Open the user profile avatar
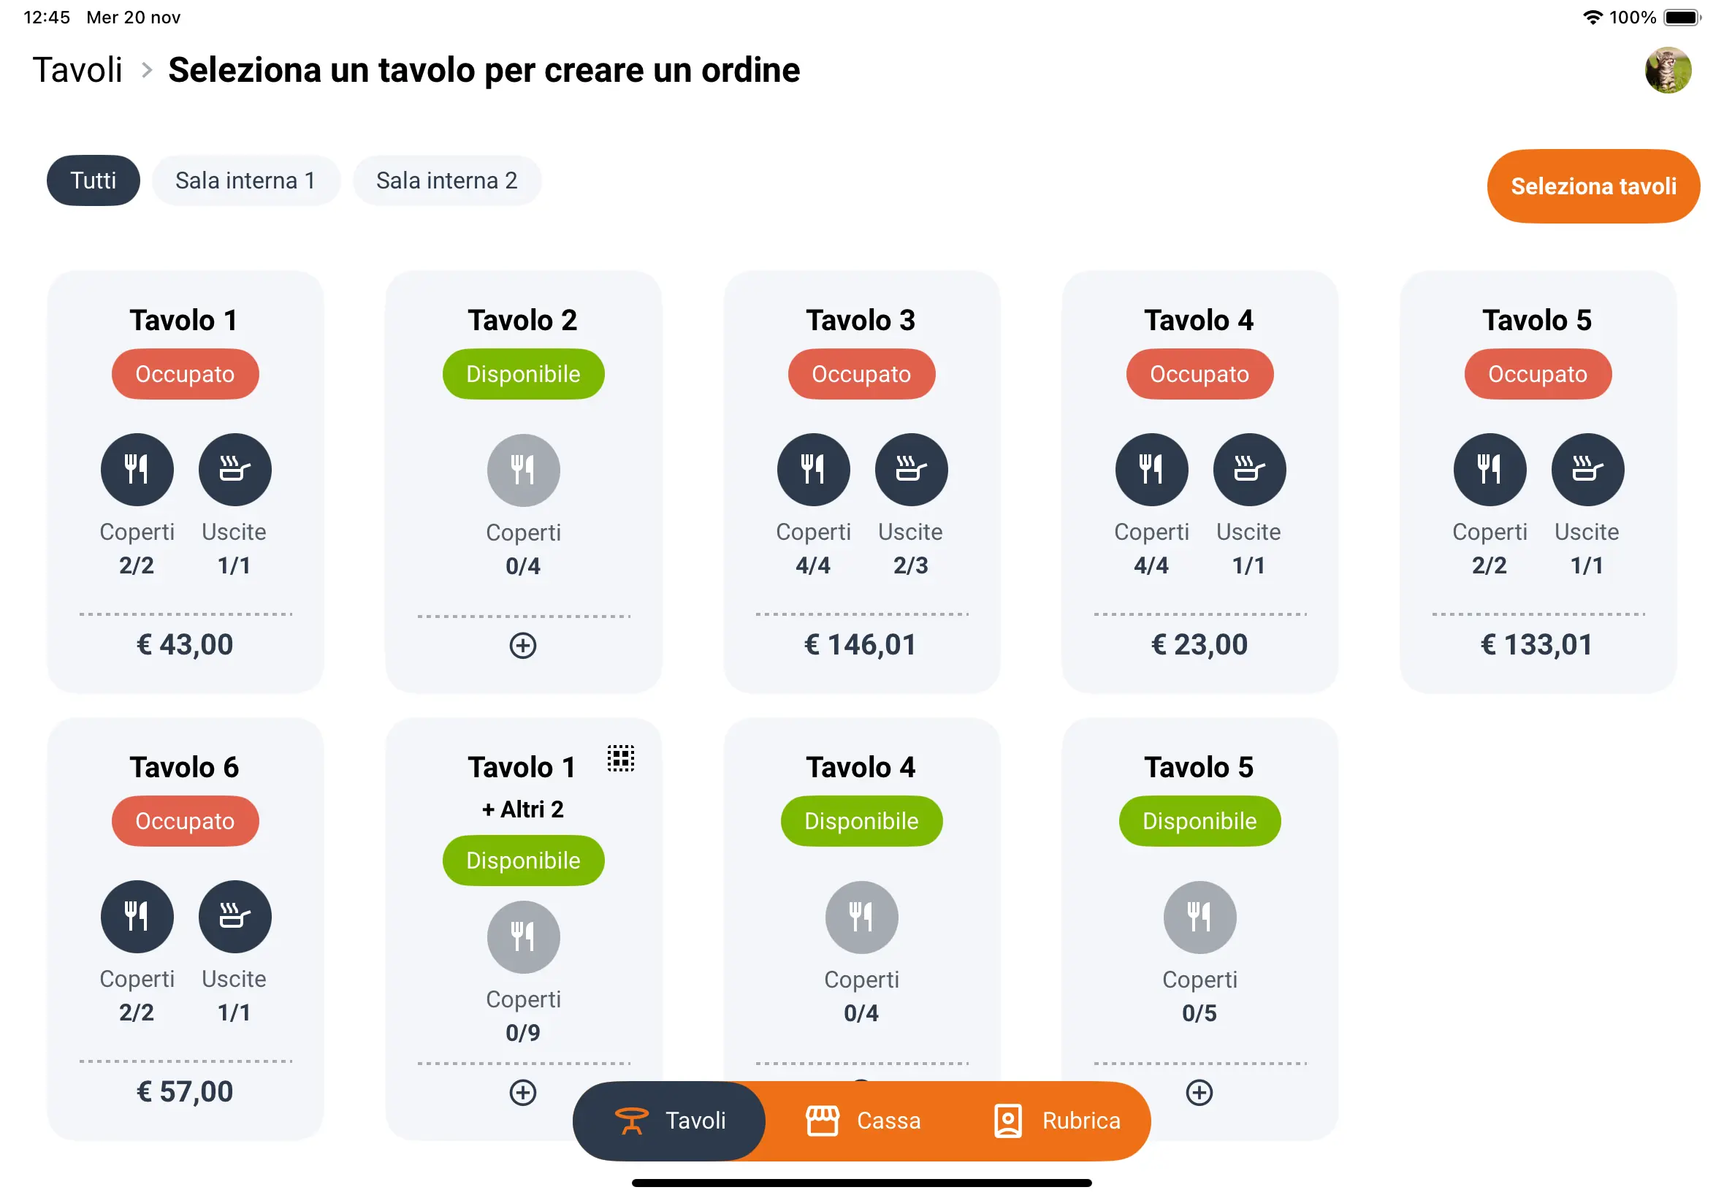 click(x=1668, y=70)
